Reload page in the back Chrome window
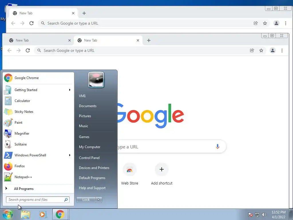This screenshot has height=220, width=293. click(31, 23)
